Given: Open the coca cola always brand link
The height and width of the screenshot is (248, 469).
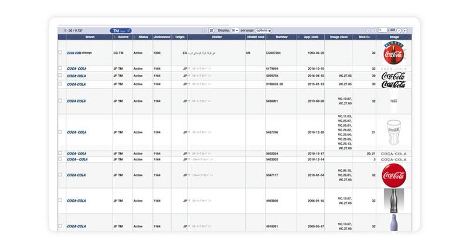Looking at the screenshot, I should [x=79, y=53].
